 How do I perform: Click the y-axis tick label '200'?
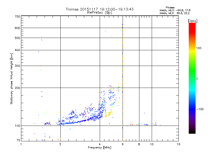[17, 88]
